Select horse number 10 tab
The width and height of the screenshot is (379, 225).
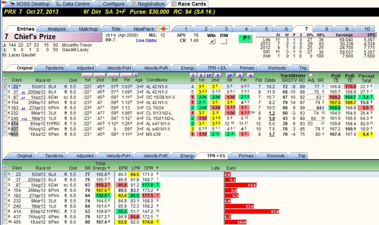tap(367, 29)
